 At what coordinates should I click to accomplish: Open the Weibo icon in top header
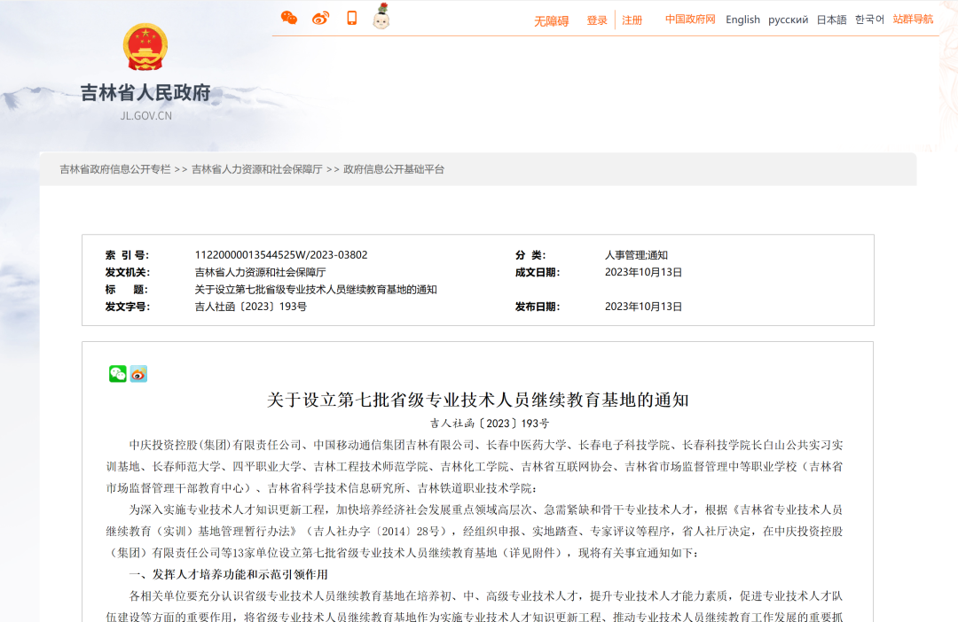[320, 18]
